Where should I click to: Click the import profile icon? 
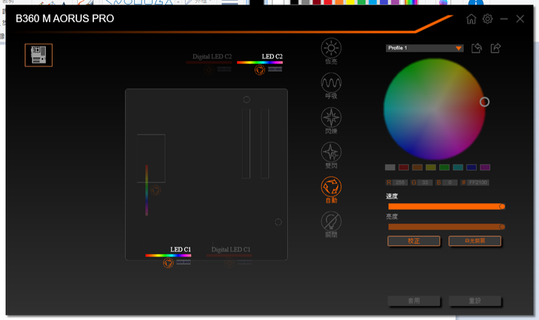click(x=477, y=48)
